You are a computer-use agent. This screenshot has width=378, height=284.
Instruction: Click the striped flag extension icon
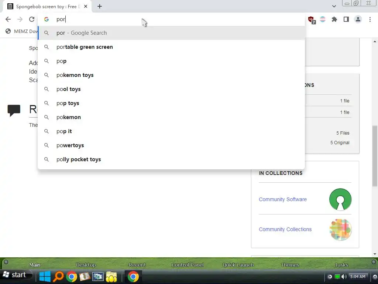point(323,19)
